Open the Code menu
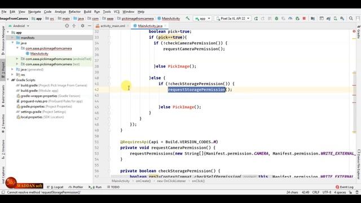The width and height of the screenshot is (361, 203). [47, 11]
